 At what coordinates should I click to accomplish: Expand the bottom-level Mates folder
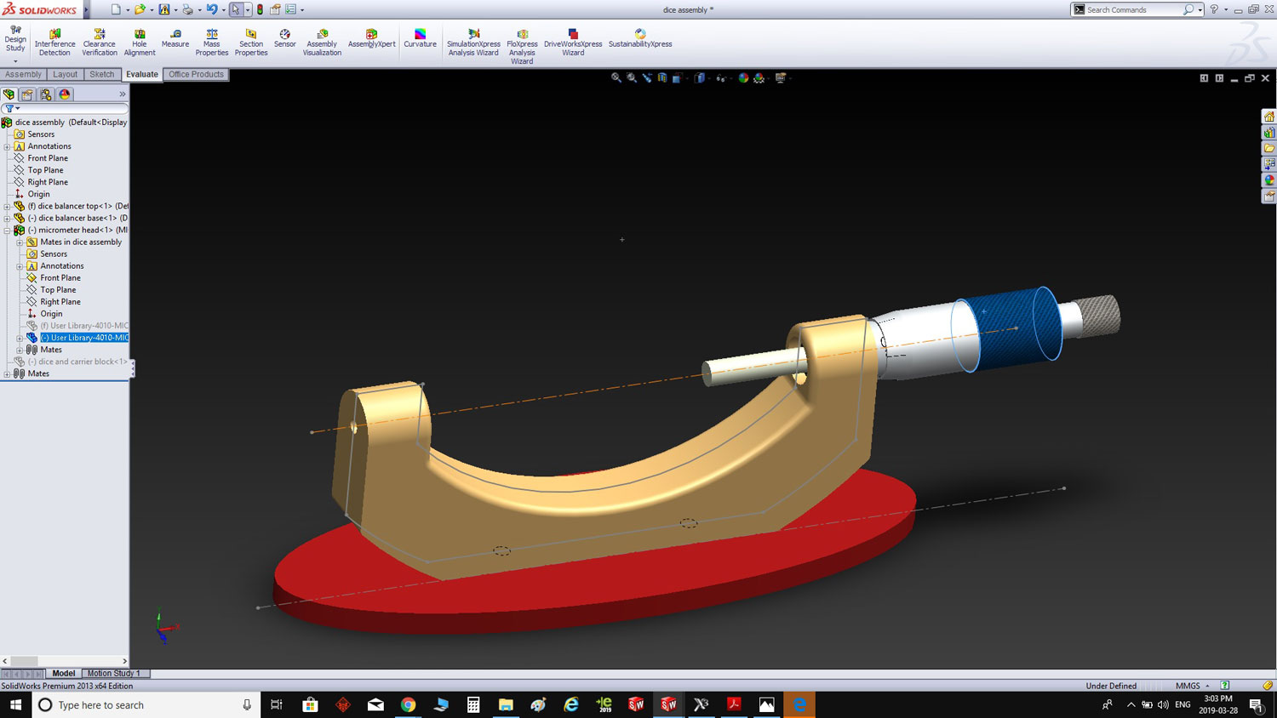(7, 373)
